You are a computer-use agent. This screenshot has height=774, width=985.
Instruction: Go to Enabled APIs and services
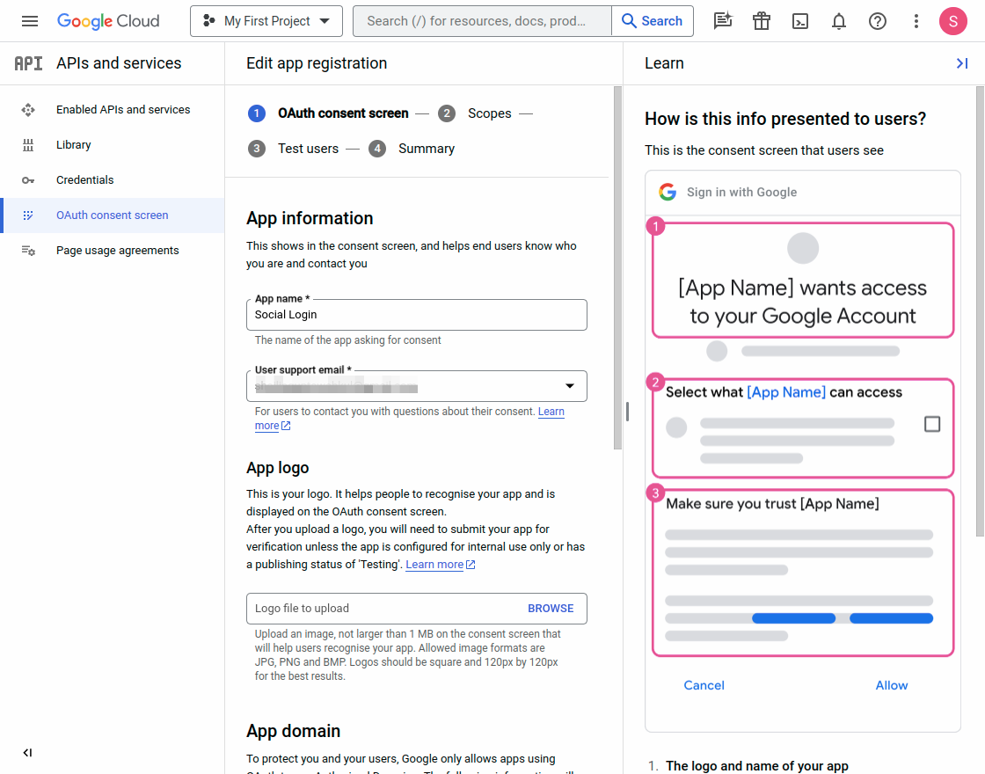point(123,109)
